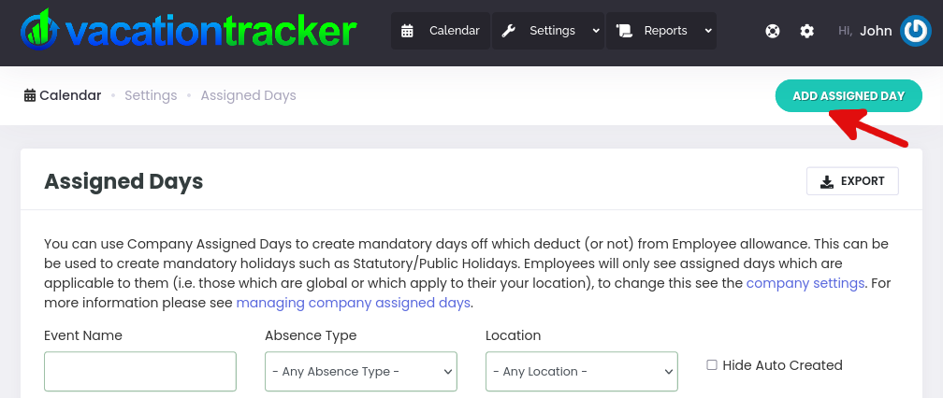Viewport: 943px width, 398px height.
Task: Expand the Reports menu chevron
Action: coord(708,31)
